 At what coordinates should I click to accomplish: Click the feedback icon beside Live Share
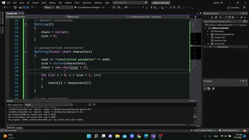[x=244, y=7]
